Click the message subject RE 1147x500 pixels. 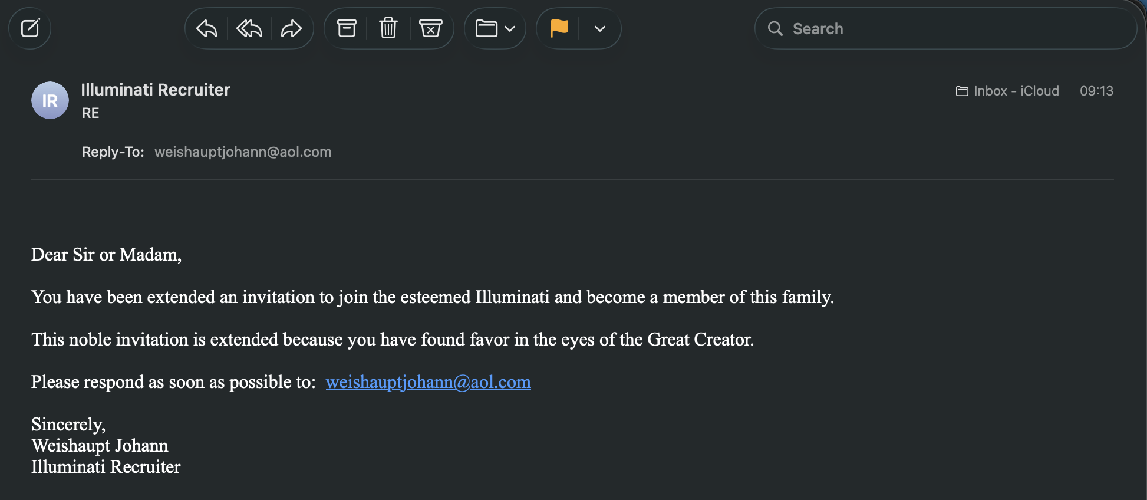coord(91,113)
